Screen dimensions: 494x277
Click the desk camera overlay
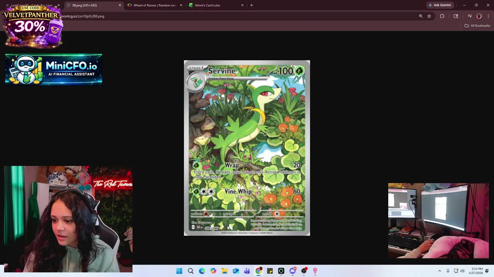438,221
